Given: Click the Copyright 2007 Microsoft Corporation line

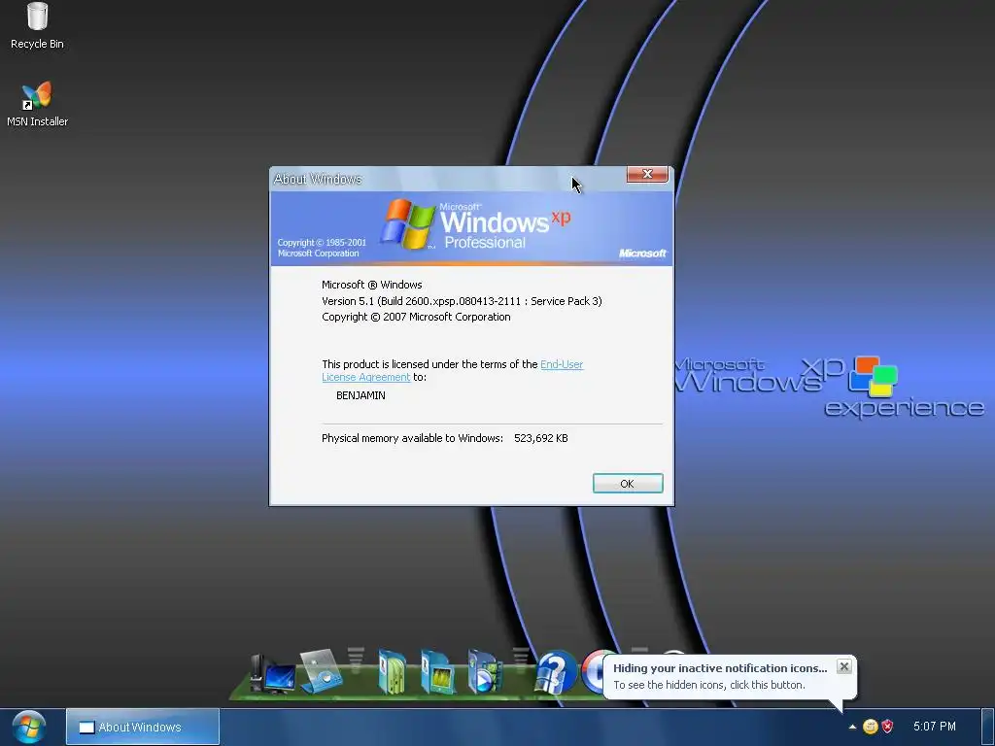Looking at the screenshot, I should [416, 317].
